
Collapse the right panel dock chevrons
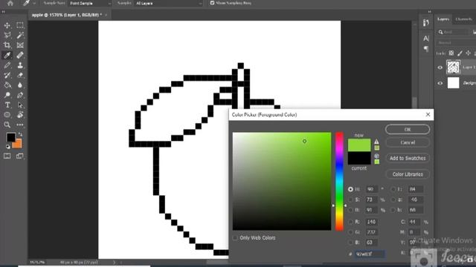(x=430, y=12)
